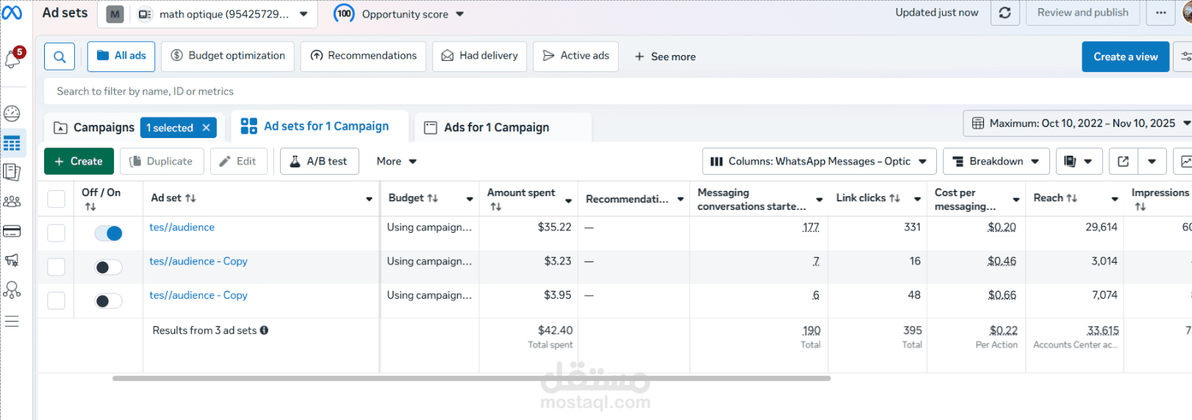
Task: Tick the select-all ad sets header checkbox
Action: 57,199
